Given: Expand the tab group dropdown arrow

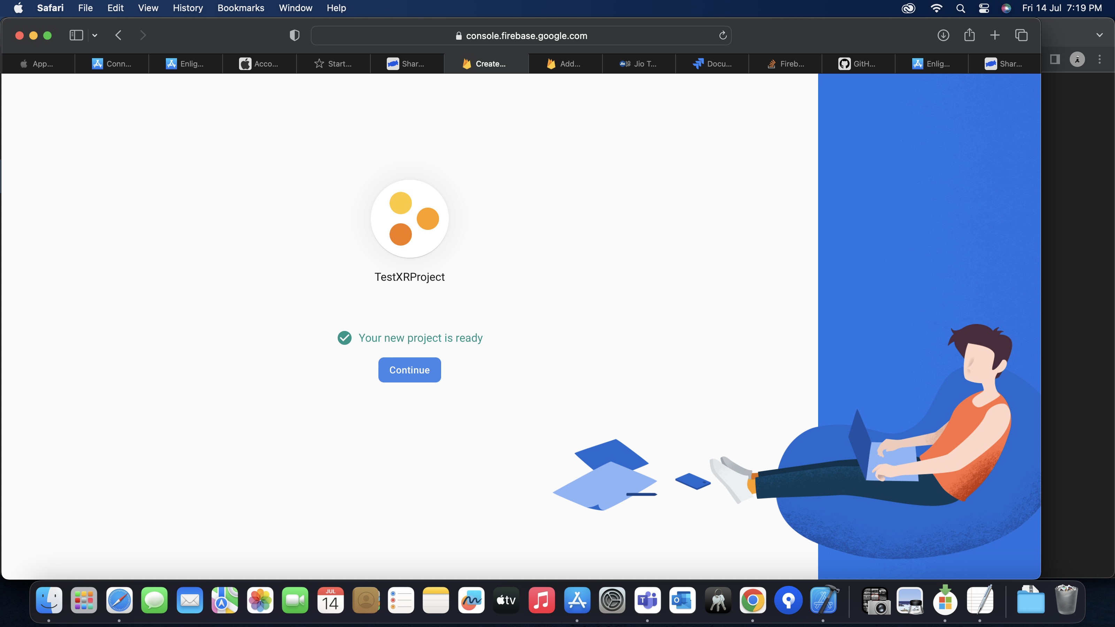Looking at the screenshot, I should [x=95, y=36].
